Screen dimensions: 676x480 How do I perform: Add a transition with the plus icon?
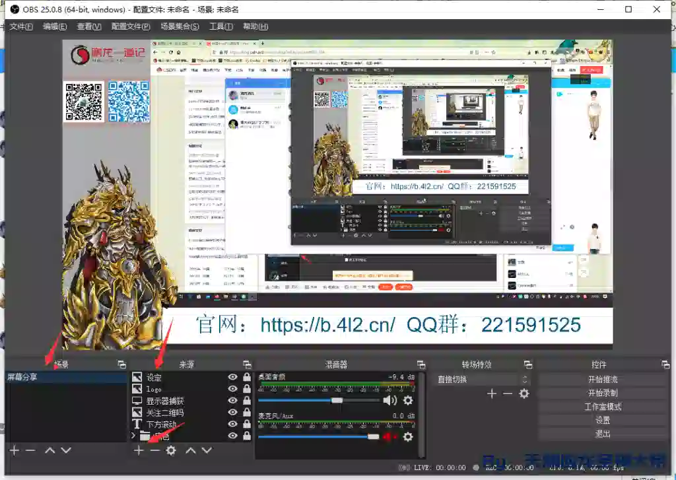click(491, 394)
